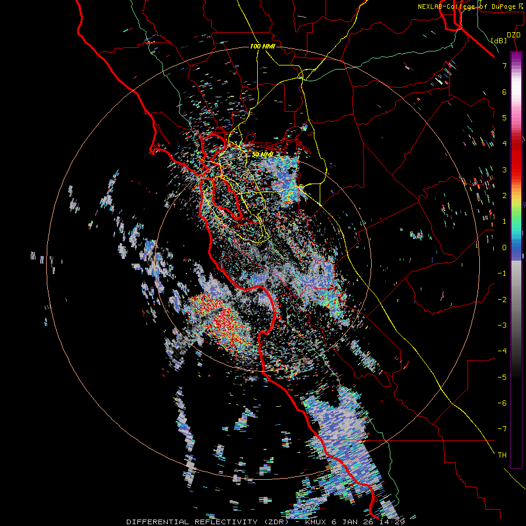The width and height of the screenshot is (526, 526).
Task: Click the 3 value on the scale
Action: [504, 169]
